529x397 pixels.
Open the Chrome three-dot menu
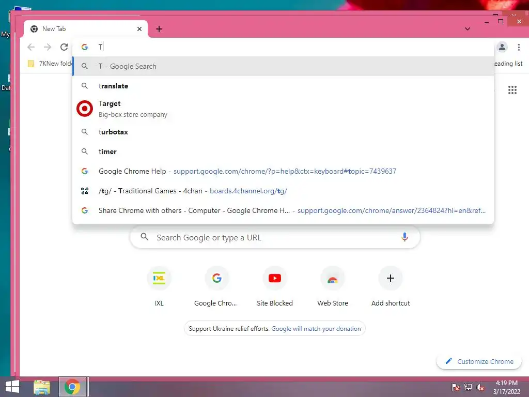519,47
